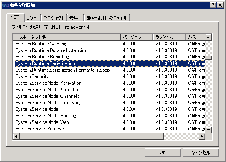The height and width of the screenshot is (162, 226).
Task: Open the 最近使用したファイル tab
Action: (107, 18)
